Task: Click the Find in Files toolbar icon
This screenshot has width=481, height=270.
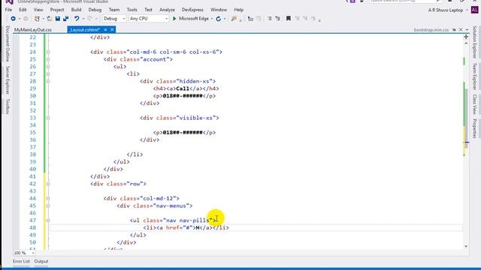Action: 234,19
